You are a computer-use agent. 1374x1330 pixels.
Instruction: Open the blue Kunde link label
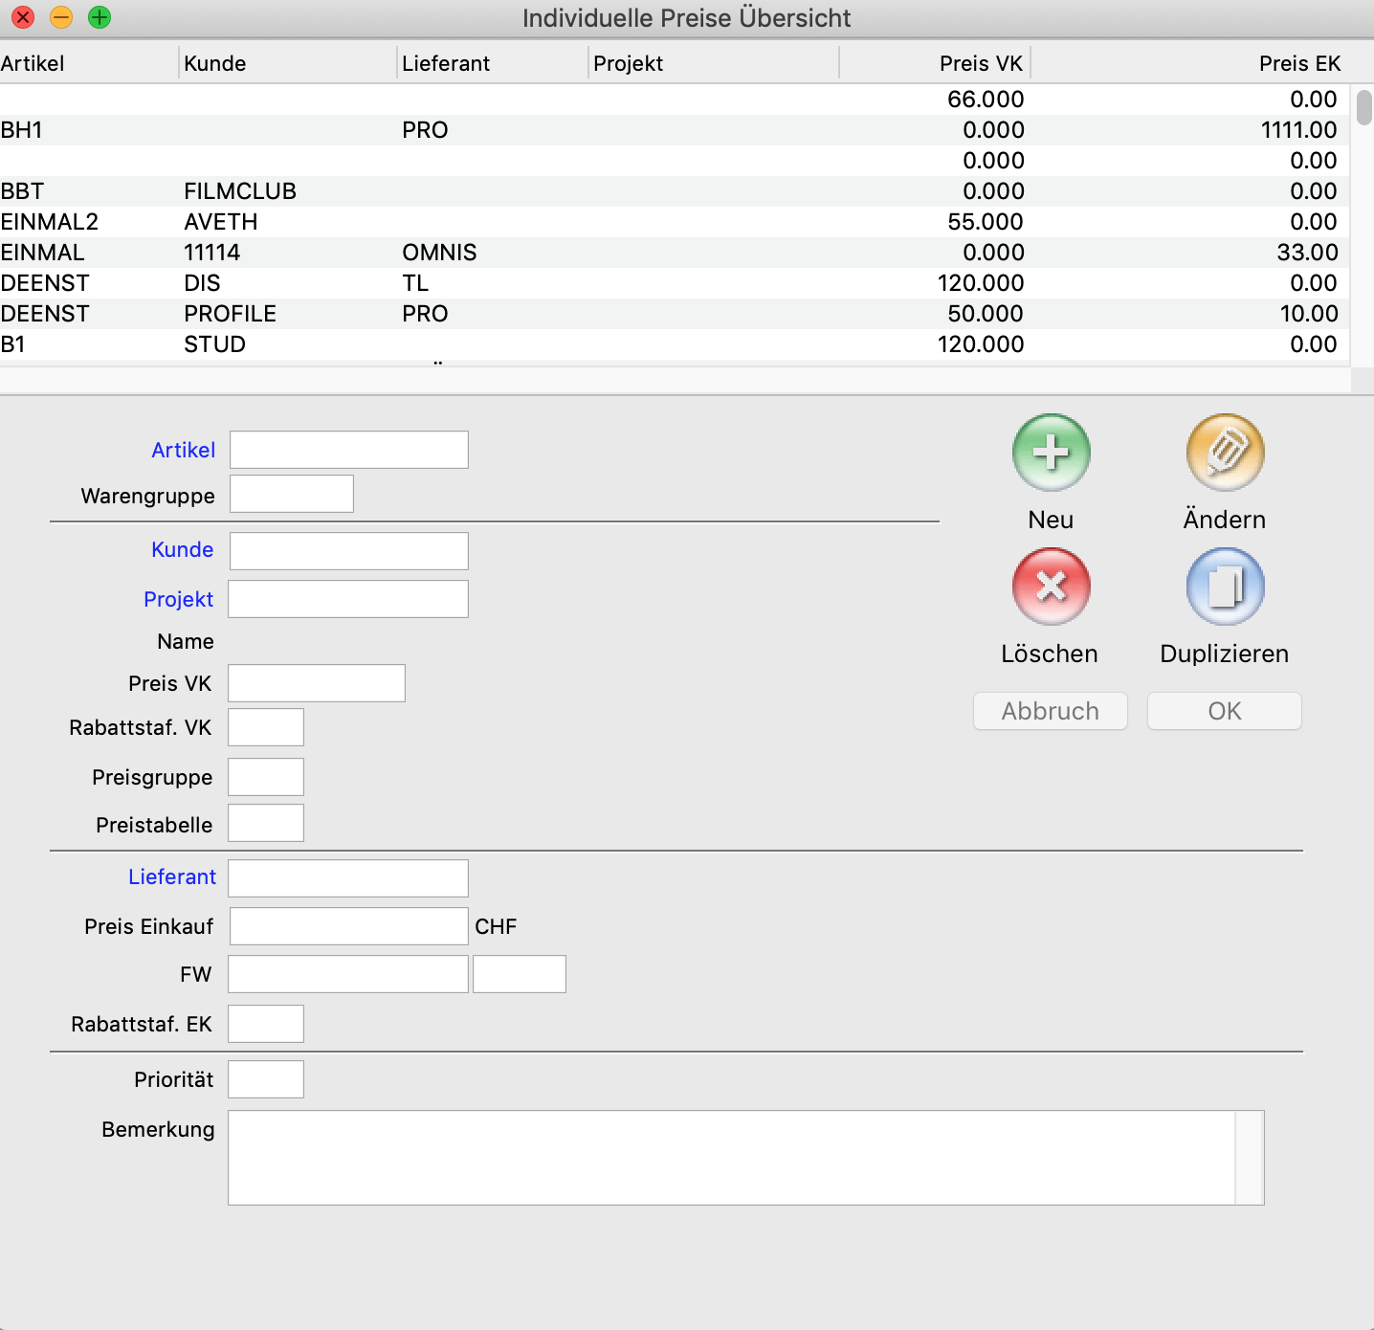point(182,550)
